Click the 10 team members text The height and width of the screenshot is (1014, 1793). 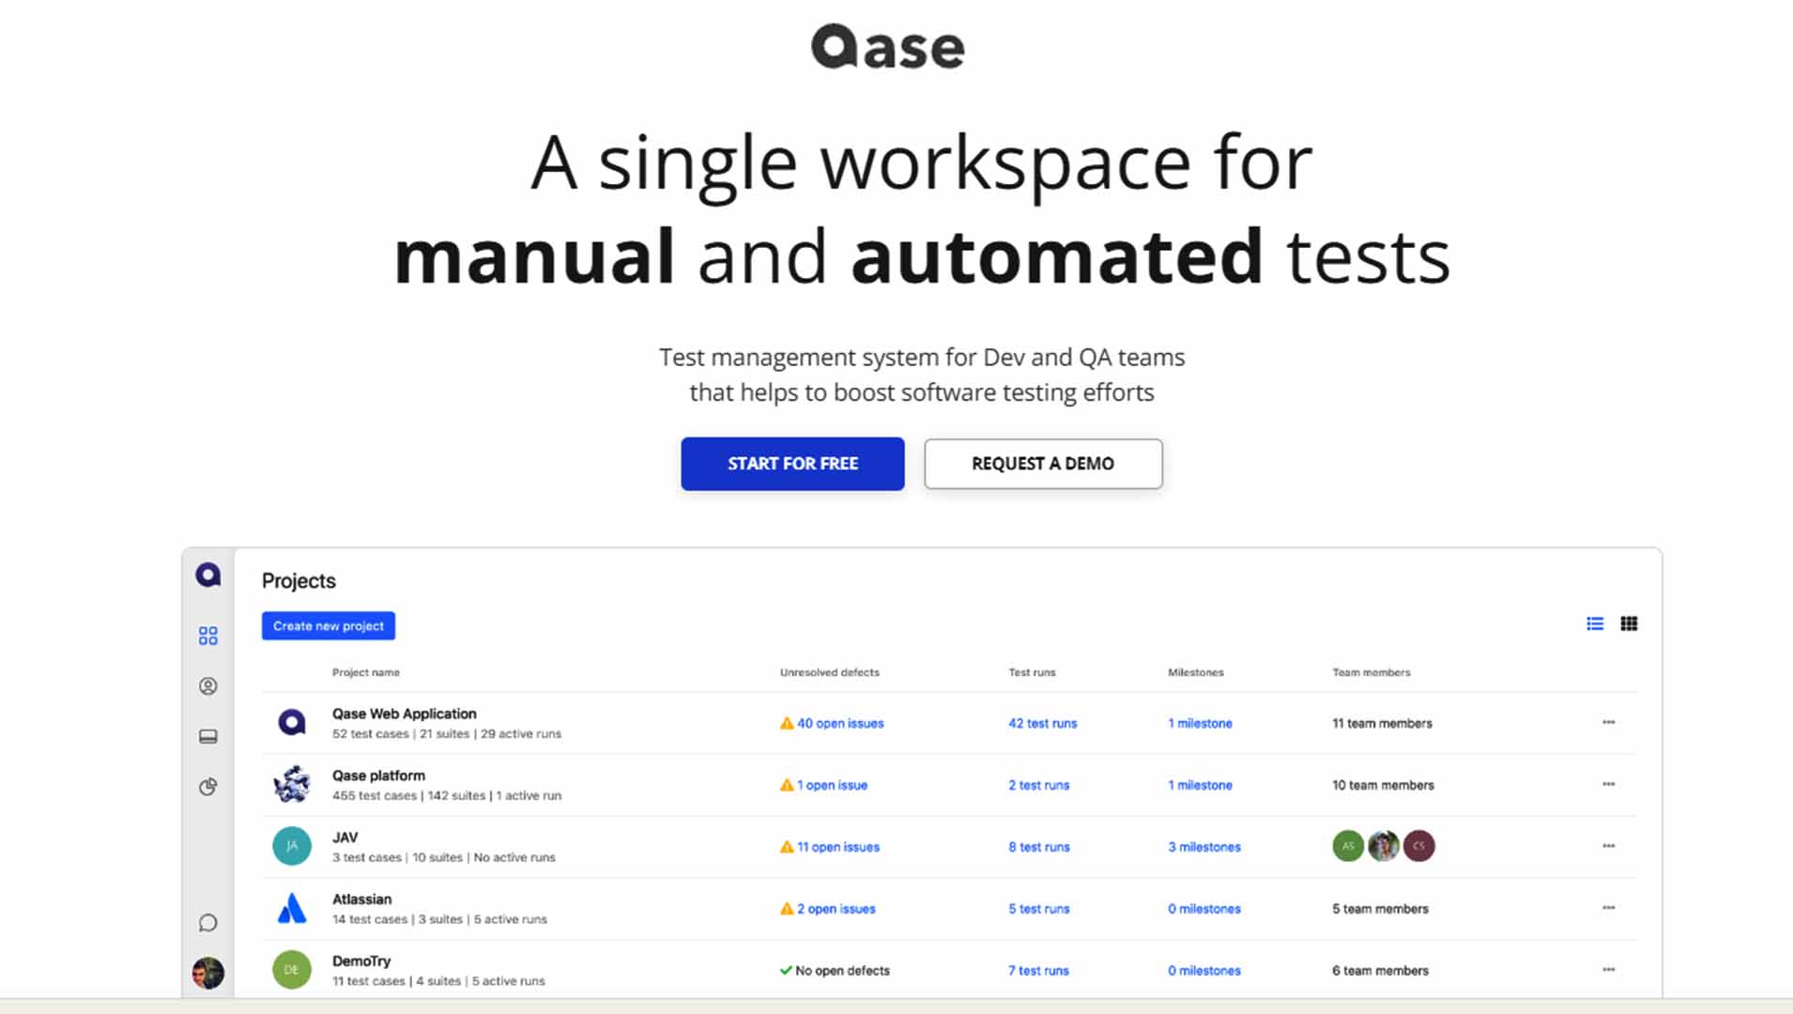coord(1383,785)
